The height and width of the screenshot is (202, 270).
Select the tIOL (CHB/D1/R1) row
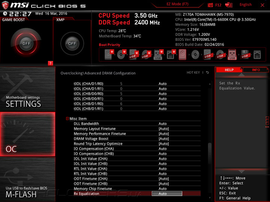[137, 109]
